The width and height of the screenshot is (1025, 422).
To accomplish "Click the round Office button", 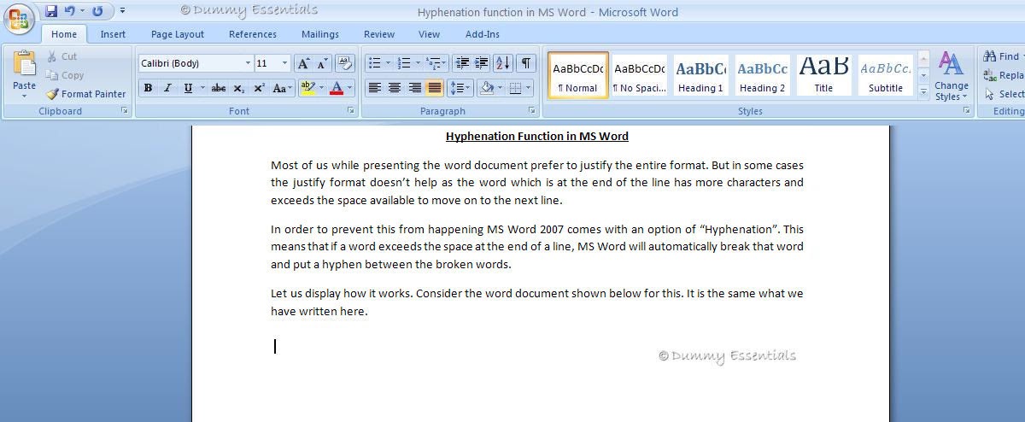I will pos(19,17).
